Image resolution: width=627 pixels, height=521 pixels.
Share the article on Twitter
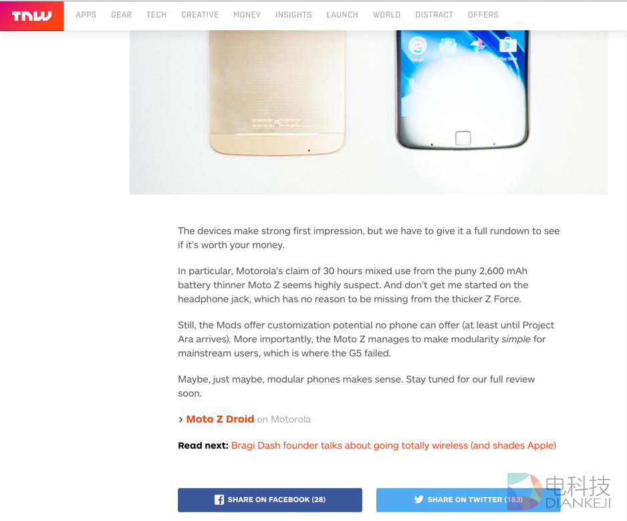(469, 500)
